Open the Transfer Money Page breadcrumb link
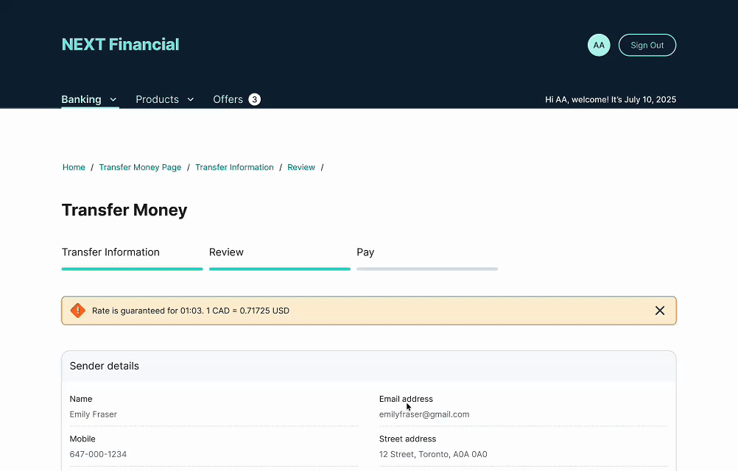The width and height of the screenshot is (738, 471). coord(140,167)
